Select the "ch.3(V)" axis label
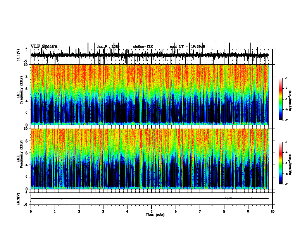The image size is (307, 237). point(18,199)
